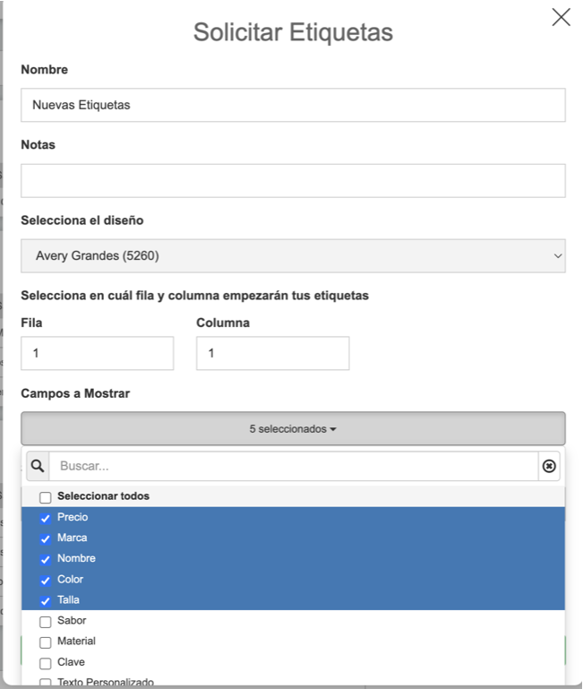Select the Clave field checkbox

tap(46, 663)
